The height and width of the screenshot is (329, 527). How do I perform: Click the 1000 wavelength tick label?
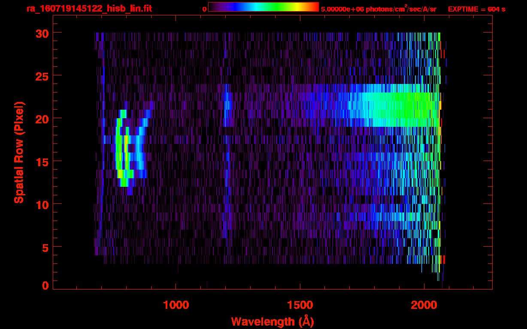click(176, 305)
